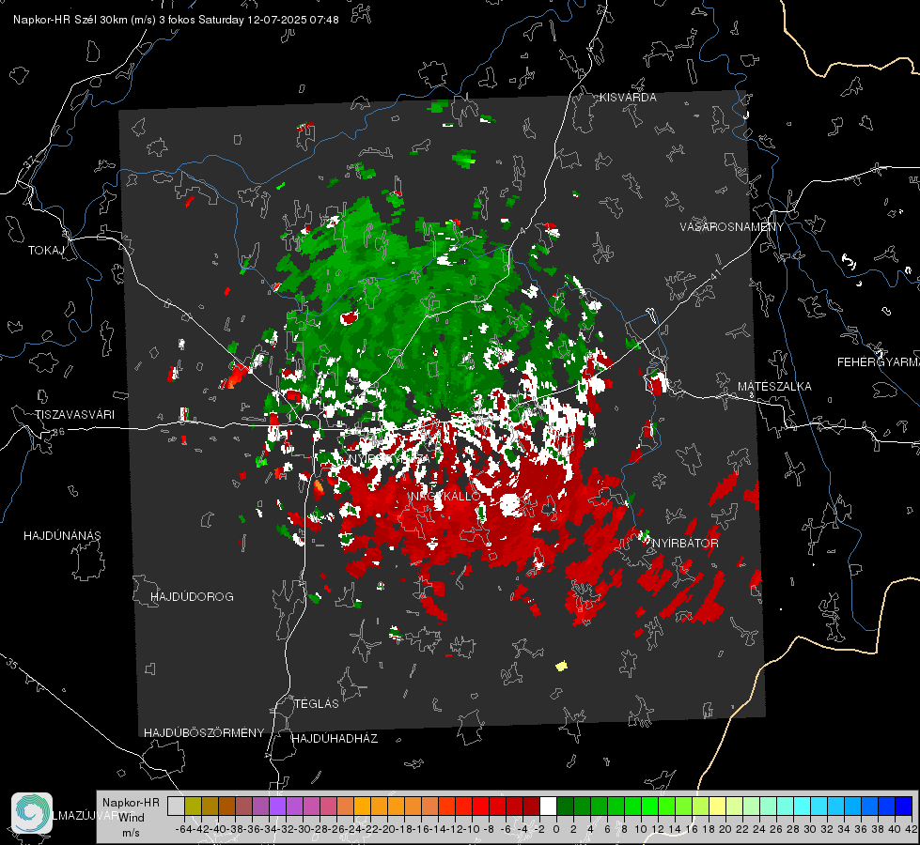Pick the deep blue swatch between 40 and 42
Viewport: 920px width, 845px height.
click(904, 807)
